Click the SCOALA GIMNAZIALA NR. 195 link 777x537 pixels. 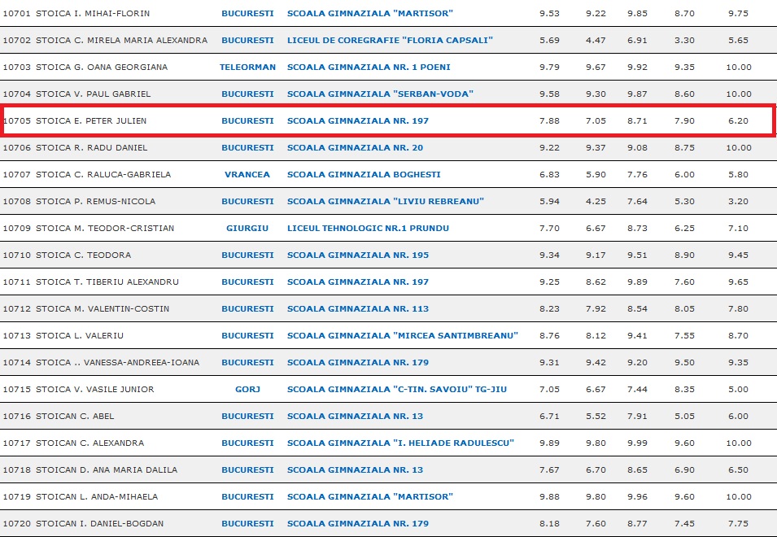[x=357, y=255]
